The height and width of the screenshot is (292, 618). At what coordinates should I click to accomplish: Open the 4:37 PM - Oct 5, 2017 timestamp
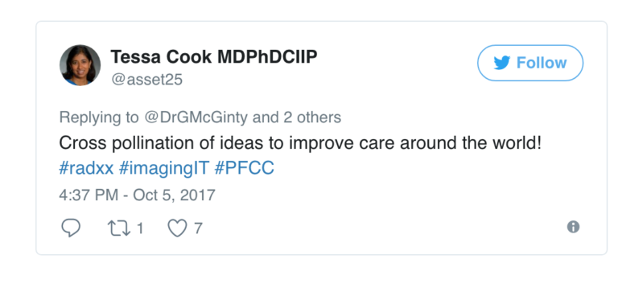(x=137, y=195)
